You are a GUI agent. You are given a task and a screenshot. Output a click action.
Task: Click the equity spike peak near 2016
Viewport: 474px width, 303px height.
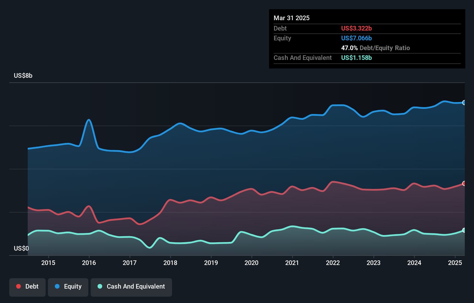[x=89, y=120]
